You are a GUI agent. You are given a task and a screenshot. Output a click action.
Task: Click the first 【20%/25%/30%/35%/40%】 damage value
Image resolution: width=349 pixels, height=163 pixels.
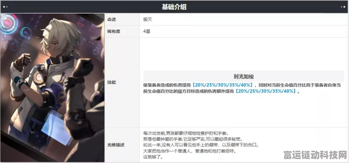click(x=223, y=85)
